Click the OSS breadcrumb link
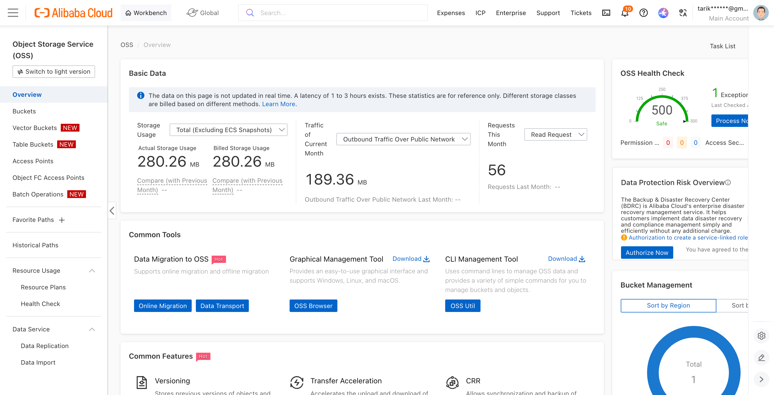 [x=127, y=45]
